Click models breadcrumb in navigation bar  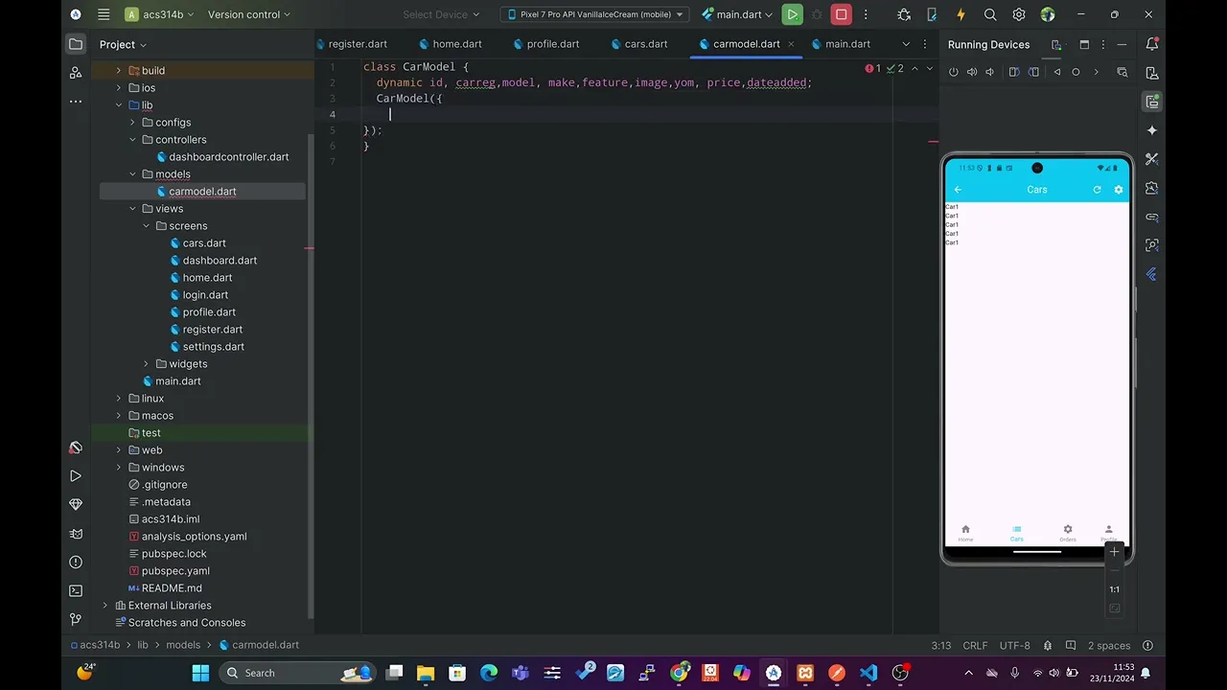(x=183, y=645)
